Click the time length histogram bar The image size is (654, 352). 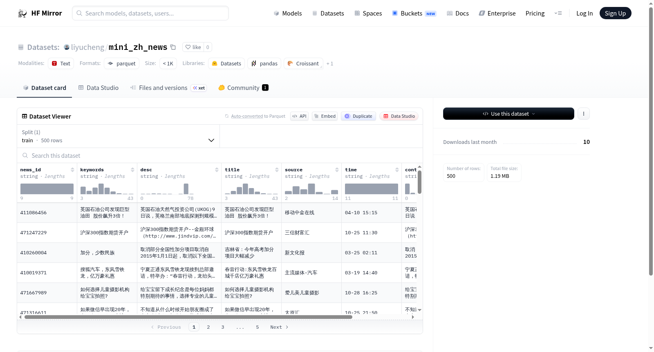click(x=372, y=189)
